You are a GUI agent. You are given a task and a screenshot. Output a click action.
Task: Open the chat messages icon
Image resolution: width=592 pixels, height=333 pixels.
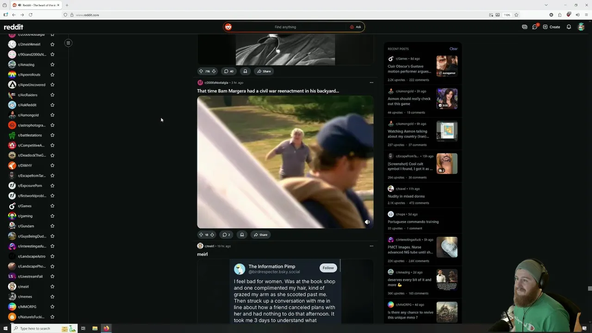pyautogui.click(x=535, y=27)
